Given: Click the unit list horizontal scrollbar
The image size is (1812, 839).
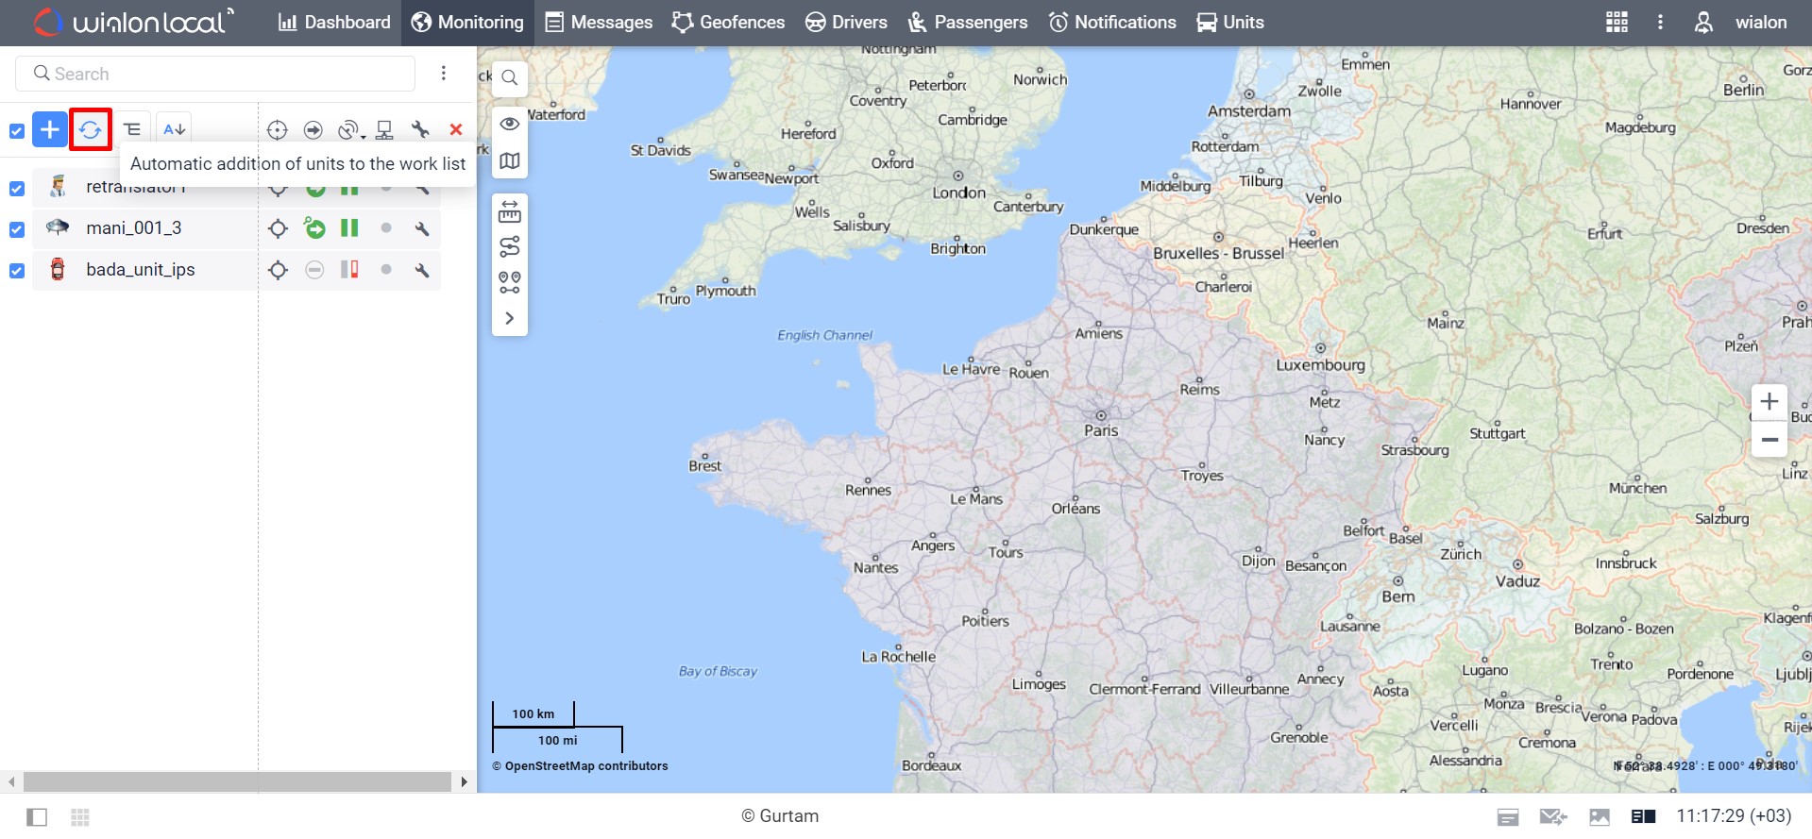Looking at the screenshot, I should (x=236, y=781).
